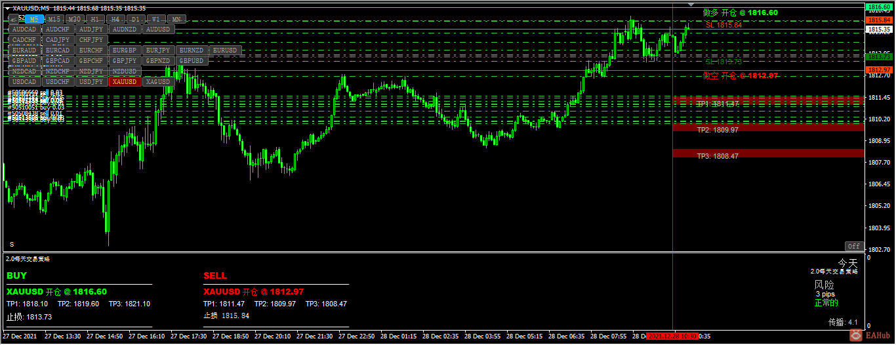Click the white 1815.35 current price tag
This screenshot has height=345, width=896.
[x=880, y=30]
